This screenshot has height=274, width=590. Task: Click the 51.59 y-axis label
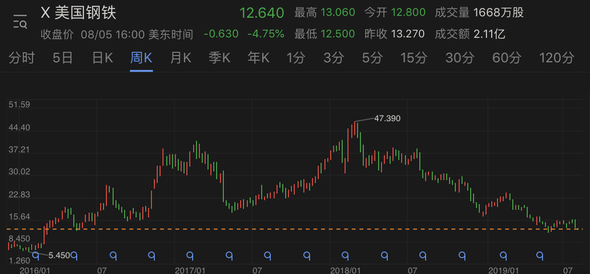[19, 105]
